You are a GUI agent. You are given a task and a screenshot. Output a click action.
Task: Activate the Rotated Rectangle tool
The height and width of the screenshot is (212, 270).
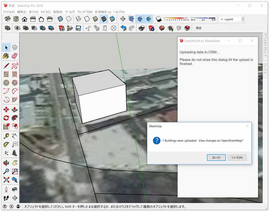15,74
